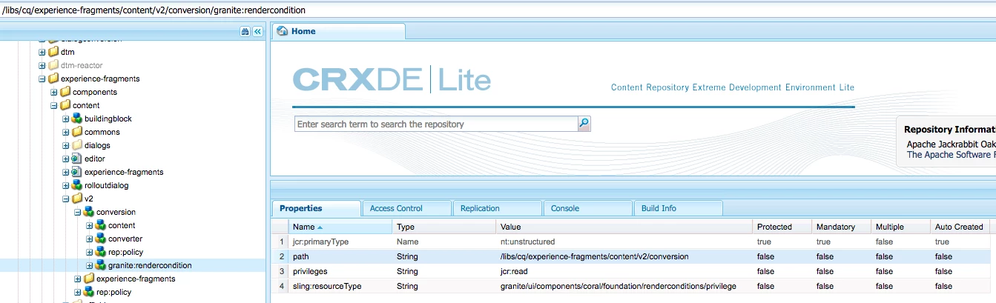996x303 pixels.
Task: Open the Console tab
Action: click(x=587, y=208)
